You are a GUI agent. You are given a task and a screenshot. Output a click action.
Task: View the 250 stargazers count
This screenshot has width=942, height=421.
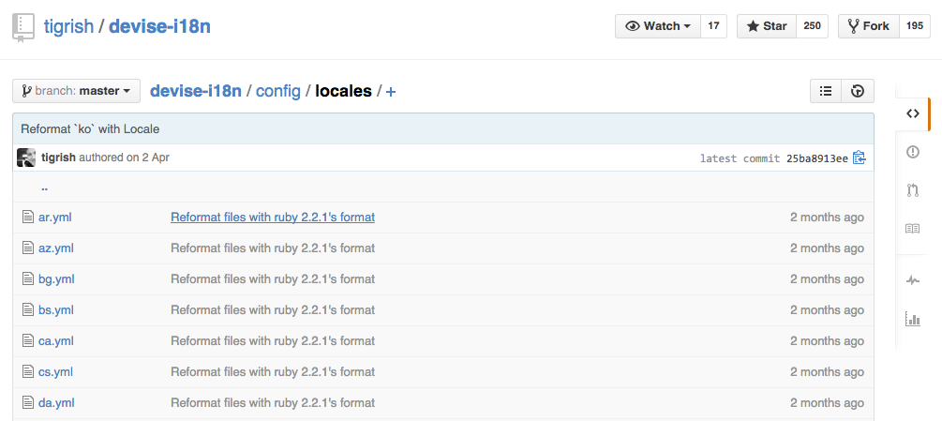point(813,26)
